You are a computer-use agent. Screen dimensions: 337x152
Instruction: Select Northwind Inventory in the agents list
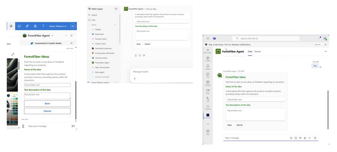coord(101,48)
